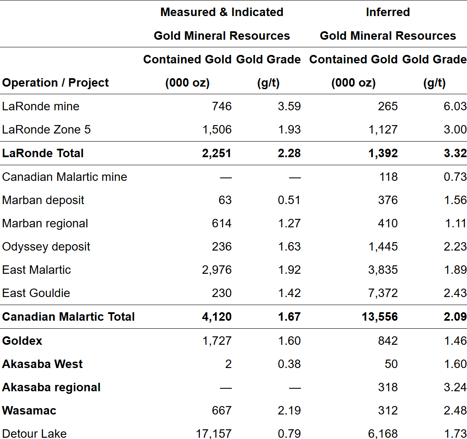Click the 'East Malartic' row label

(x=36, y=270)
